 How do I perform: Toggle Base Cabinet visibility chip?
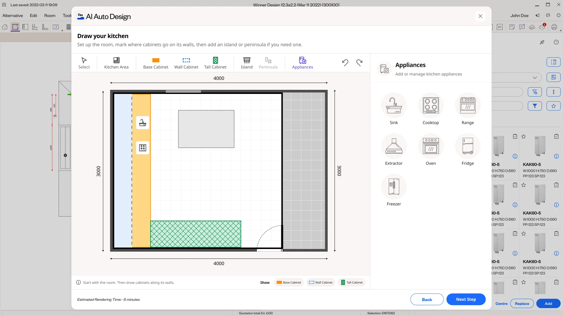(289, 282)
